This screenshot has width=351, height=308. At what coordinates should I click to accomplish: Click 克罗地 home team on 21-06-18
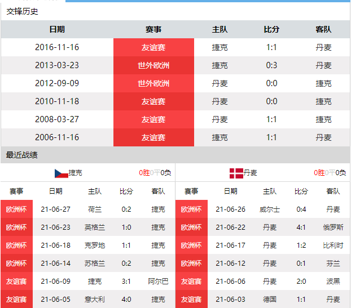tap(95, 245)
